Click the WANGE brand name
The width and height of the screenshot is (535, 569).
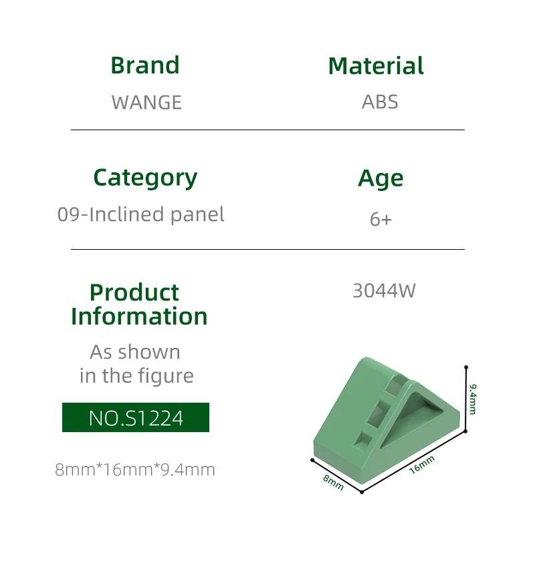click(x=146, y=102)
